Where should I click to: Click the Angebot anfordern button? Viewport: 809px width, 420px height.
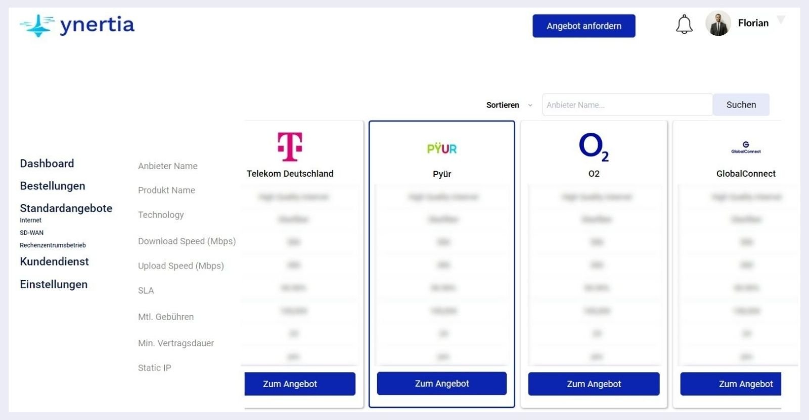tap(584, 26)
